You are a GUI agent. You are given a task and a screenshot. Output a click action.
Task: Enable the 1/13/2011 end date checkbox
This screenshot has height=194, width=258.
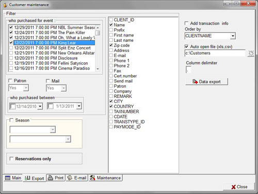(51, 106)
